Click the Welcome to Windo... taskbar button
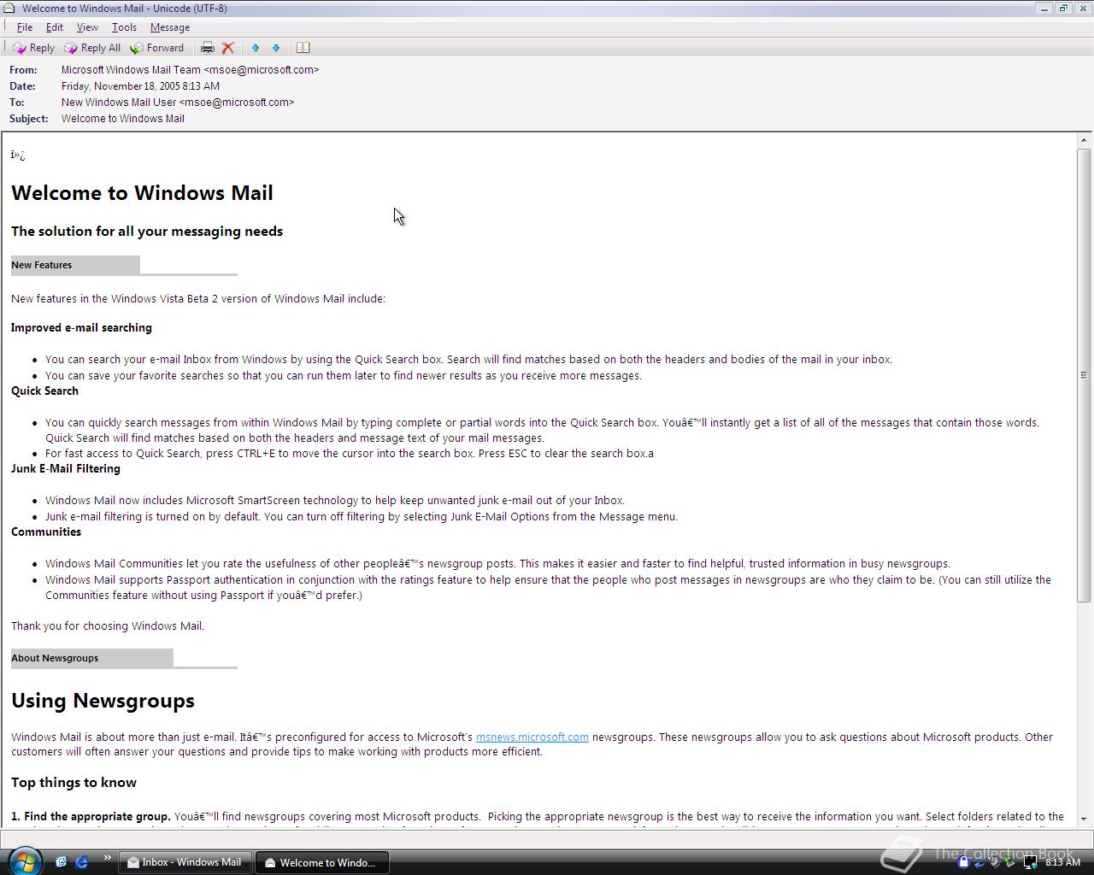1094x875 pixels. point(321,862)
